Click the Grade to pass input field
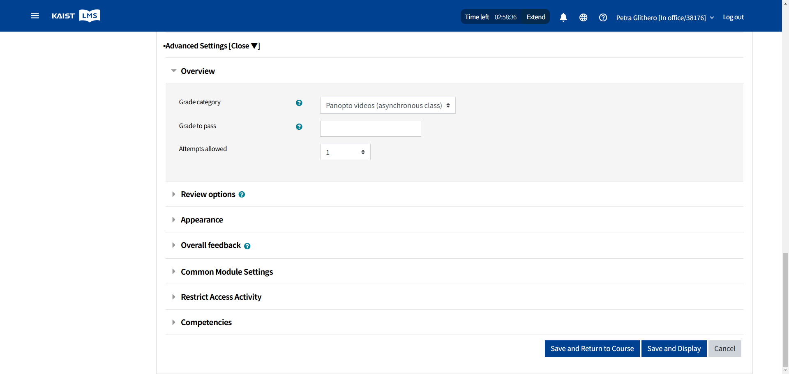Image resolution: width=789 pixels, height=374 pixels. [370, 128]
